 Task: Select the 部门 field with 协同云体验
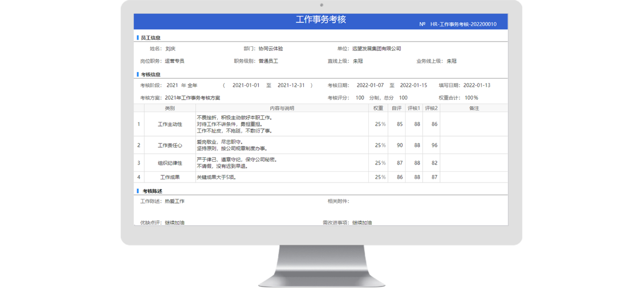click(270, 49)
